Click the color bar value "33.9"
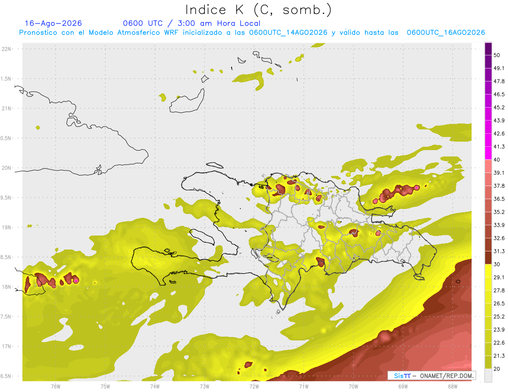This screenshot has height=392, width=508. point(499,225)
